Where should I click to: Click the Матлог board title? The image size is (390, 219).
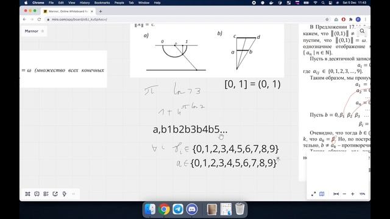pyautogui.click(x=32, y=31)
